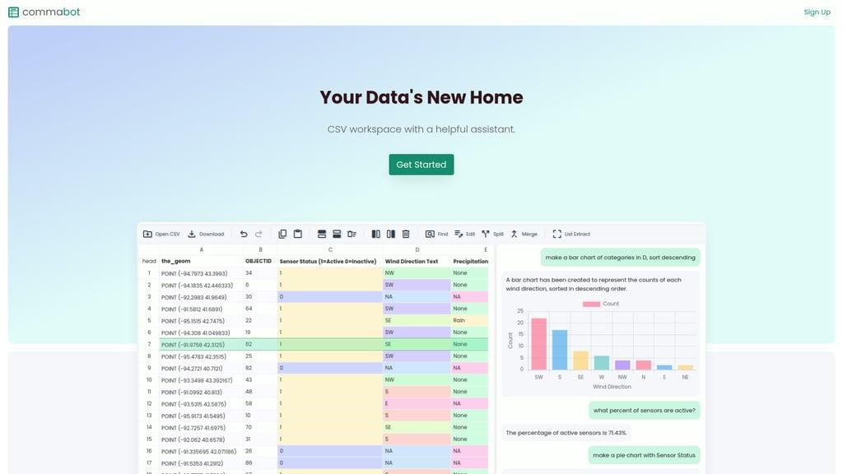The height and width of the screenshot is (474, 843).
Task: Click the pink SW bar in chart
Action: (x=538, y=343)
